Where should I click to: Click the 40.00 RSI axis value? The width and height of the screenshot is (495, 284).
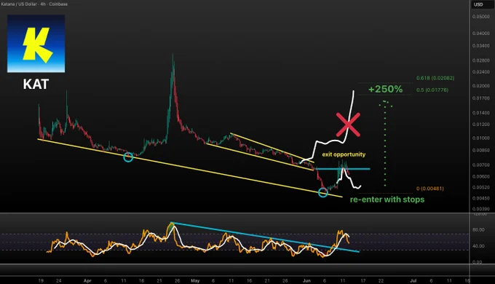tap(478, 246)
